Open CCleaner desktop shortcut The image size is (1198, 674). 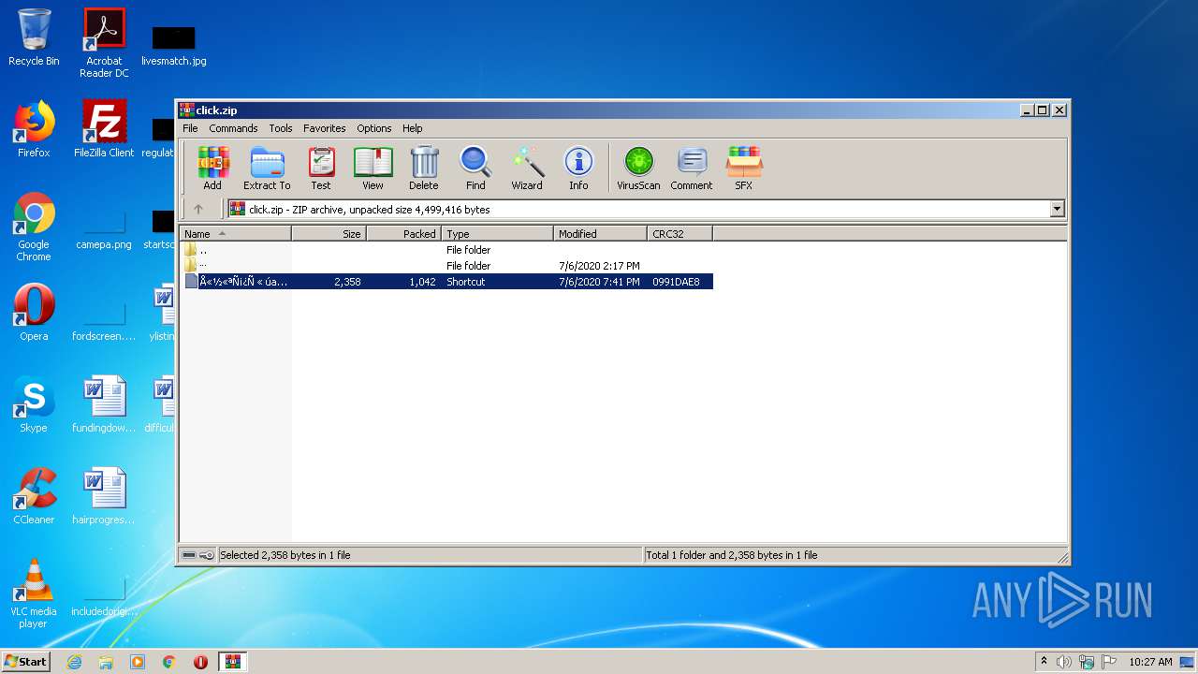[x=34, y=496]
